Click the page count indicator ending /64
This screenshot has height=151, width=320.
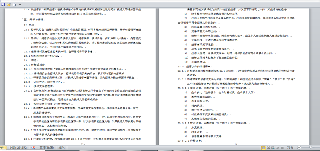coord(2,148)
